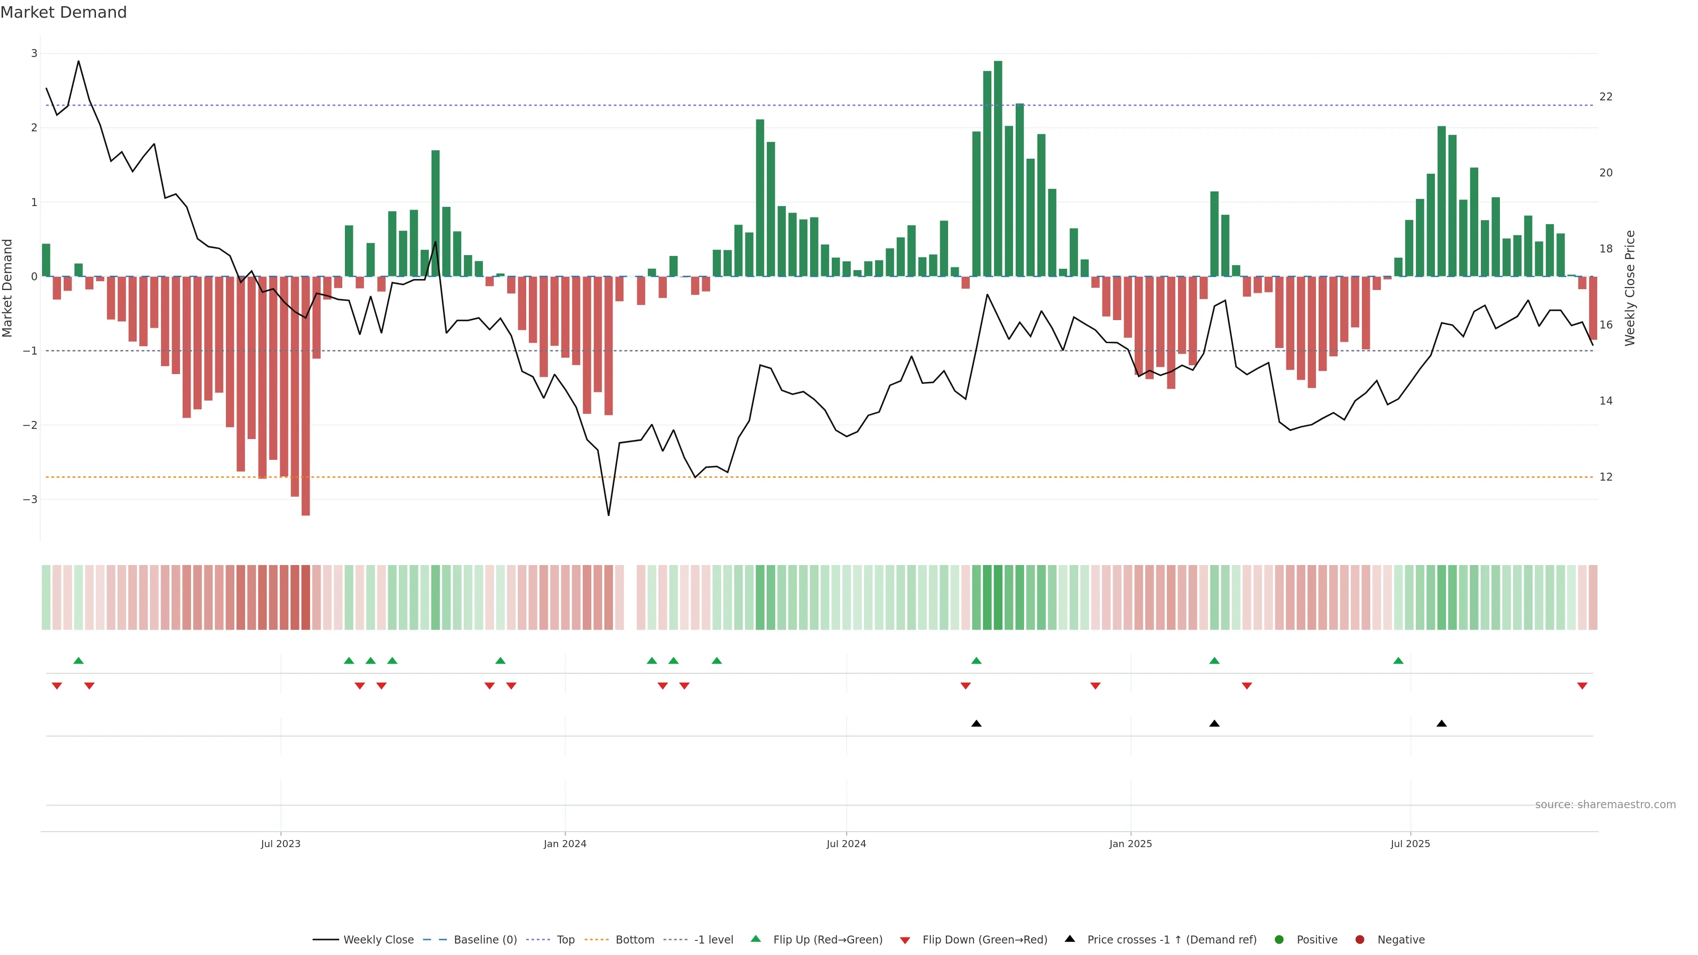Click the Jul 2025 x-axis label

pyautogui.click(x=1410, y=844)
